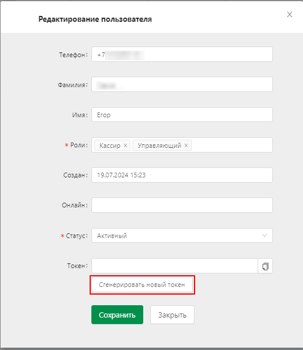Remove the Кассир role tag
Image resolution: width=303 pixels, height=350 pixels.
125,146
